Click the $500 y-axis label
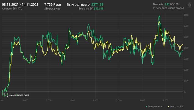This screenshot has height=110, width=194. (x=186, y=37)
